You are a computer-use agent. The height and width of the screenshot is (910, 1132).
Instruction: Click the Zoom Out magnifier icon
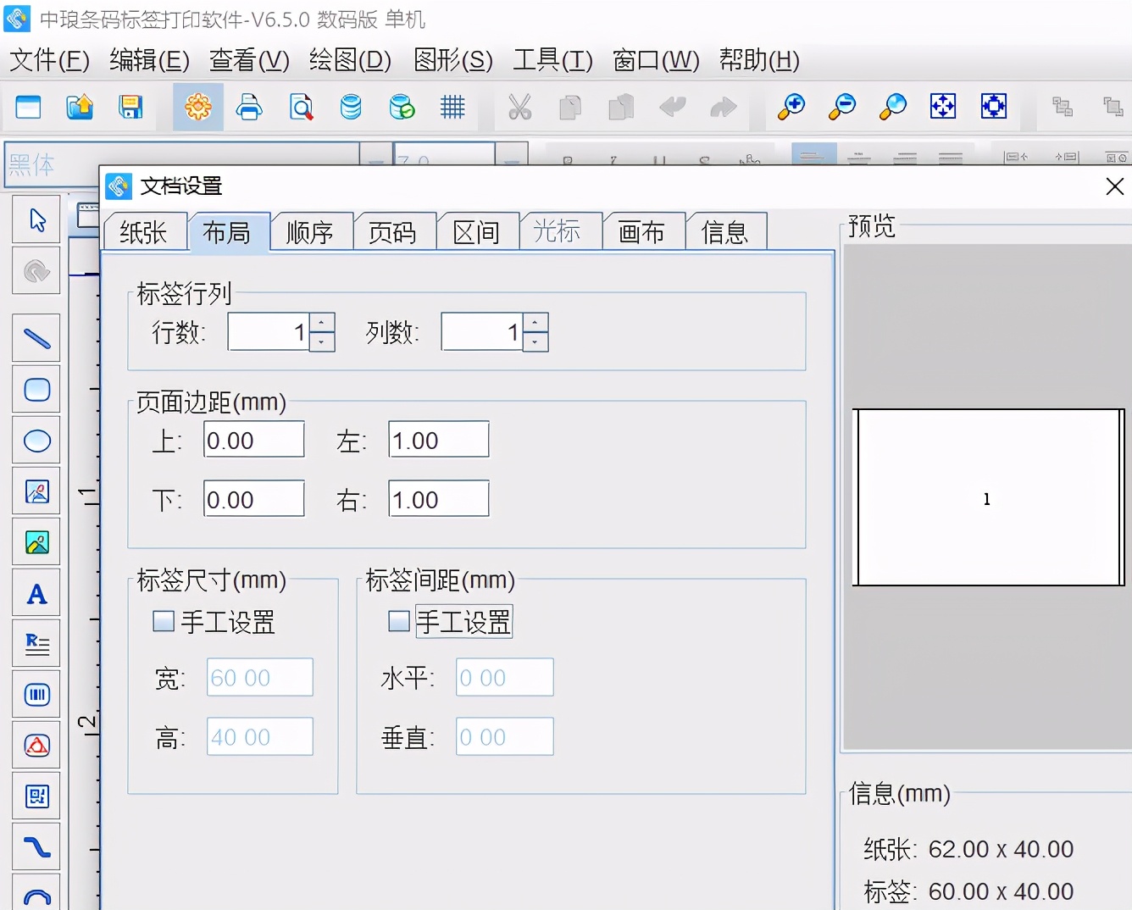841,107
